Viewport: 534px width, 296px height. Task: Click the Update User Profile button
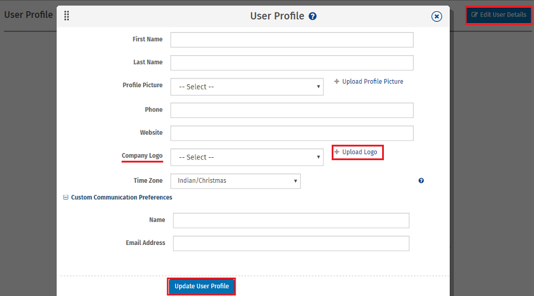coord(202,287)
